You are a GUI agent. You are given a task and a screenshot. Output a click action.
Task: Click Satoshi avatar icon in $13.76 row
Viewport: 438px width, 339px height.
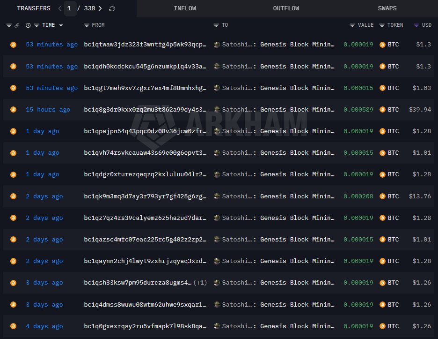[217, 196]
